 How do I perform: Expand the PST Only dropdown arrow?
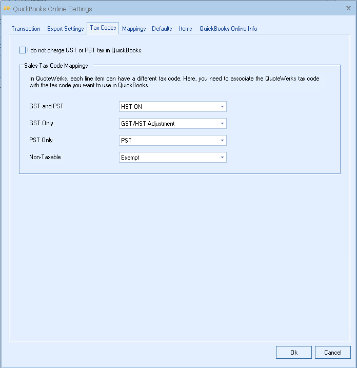tap(222, 141)
